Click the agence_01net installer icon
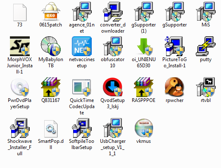 [x=82, y=11]
